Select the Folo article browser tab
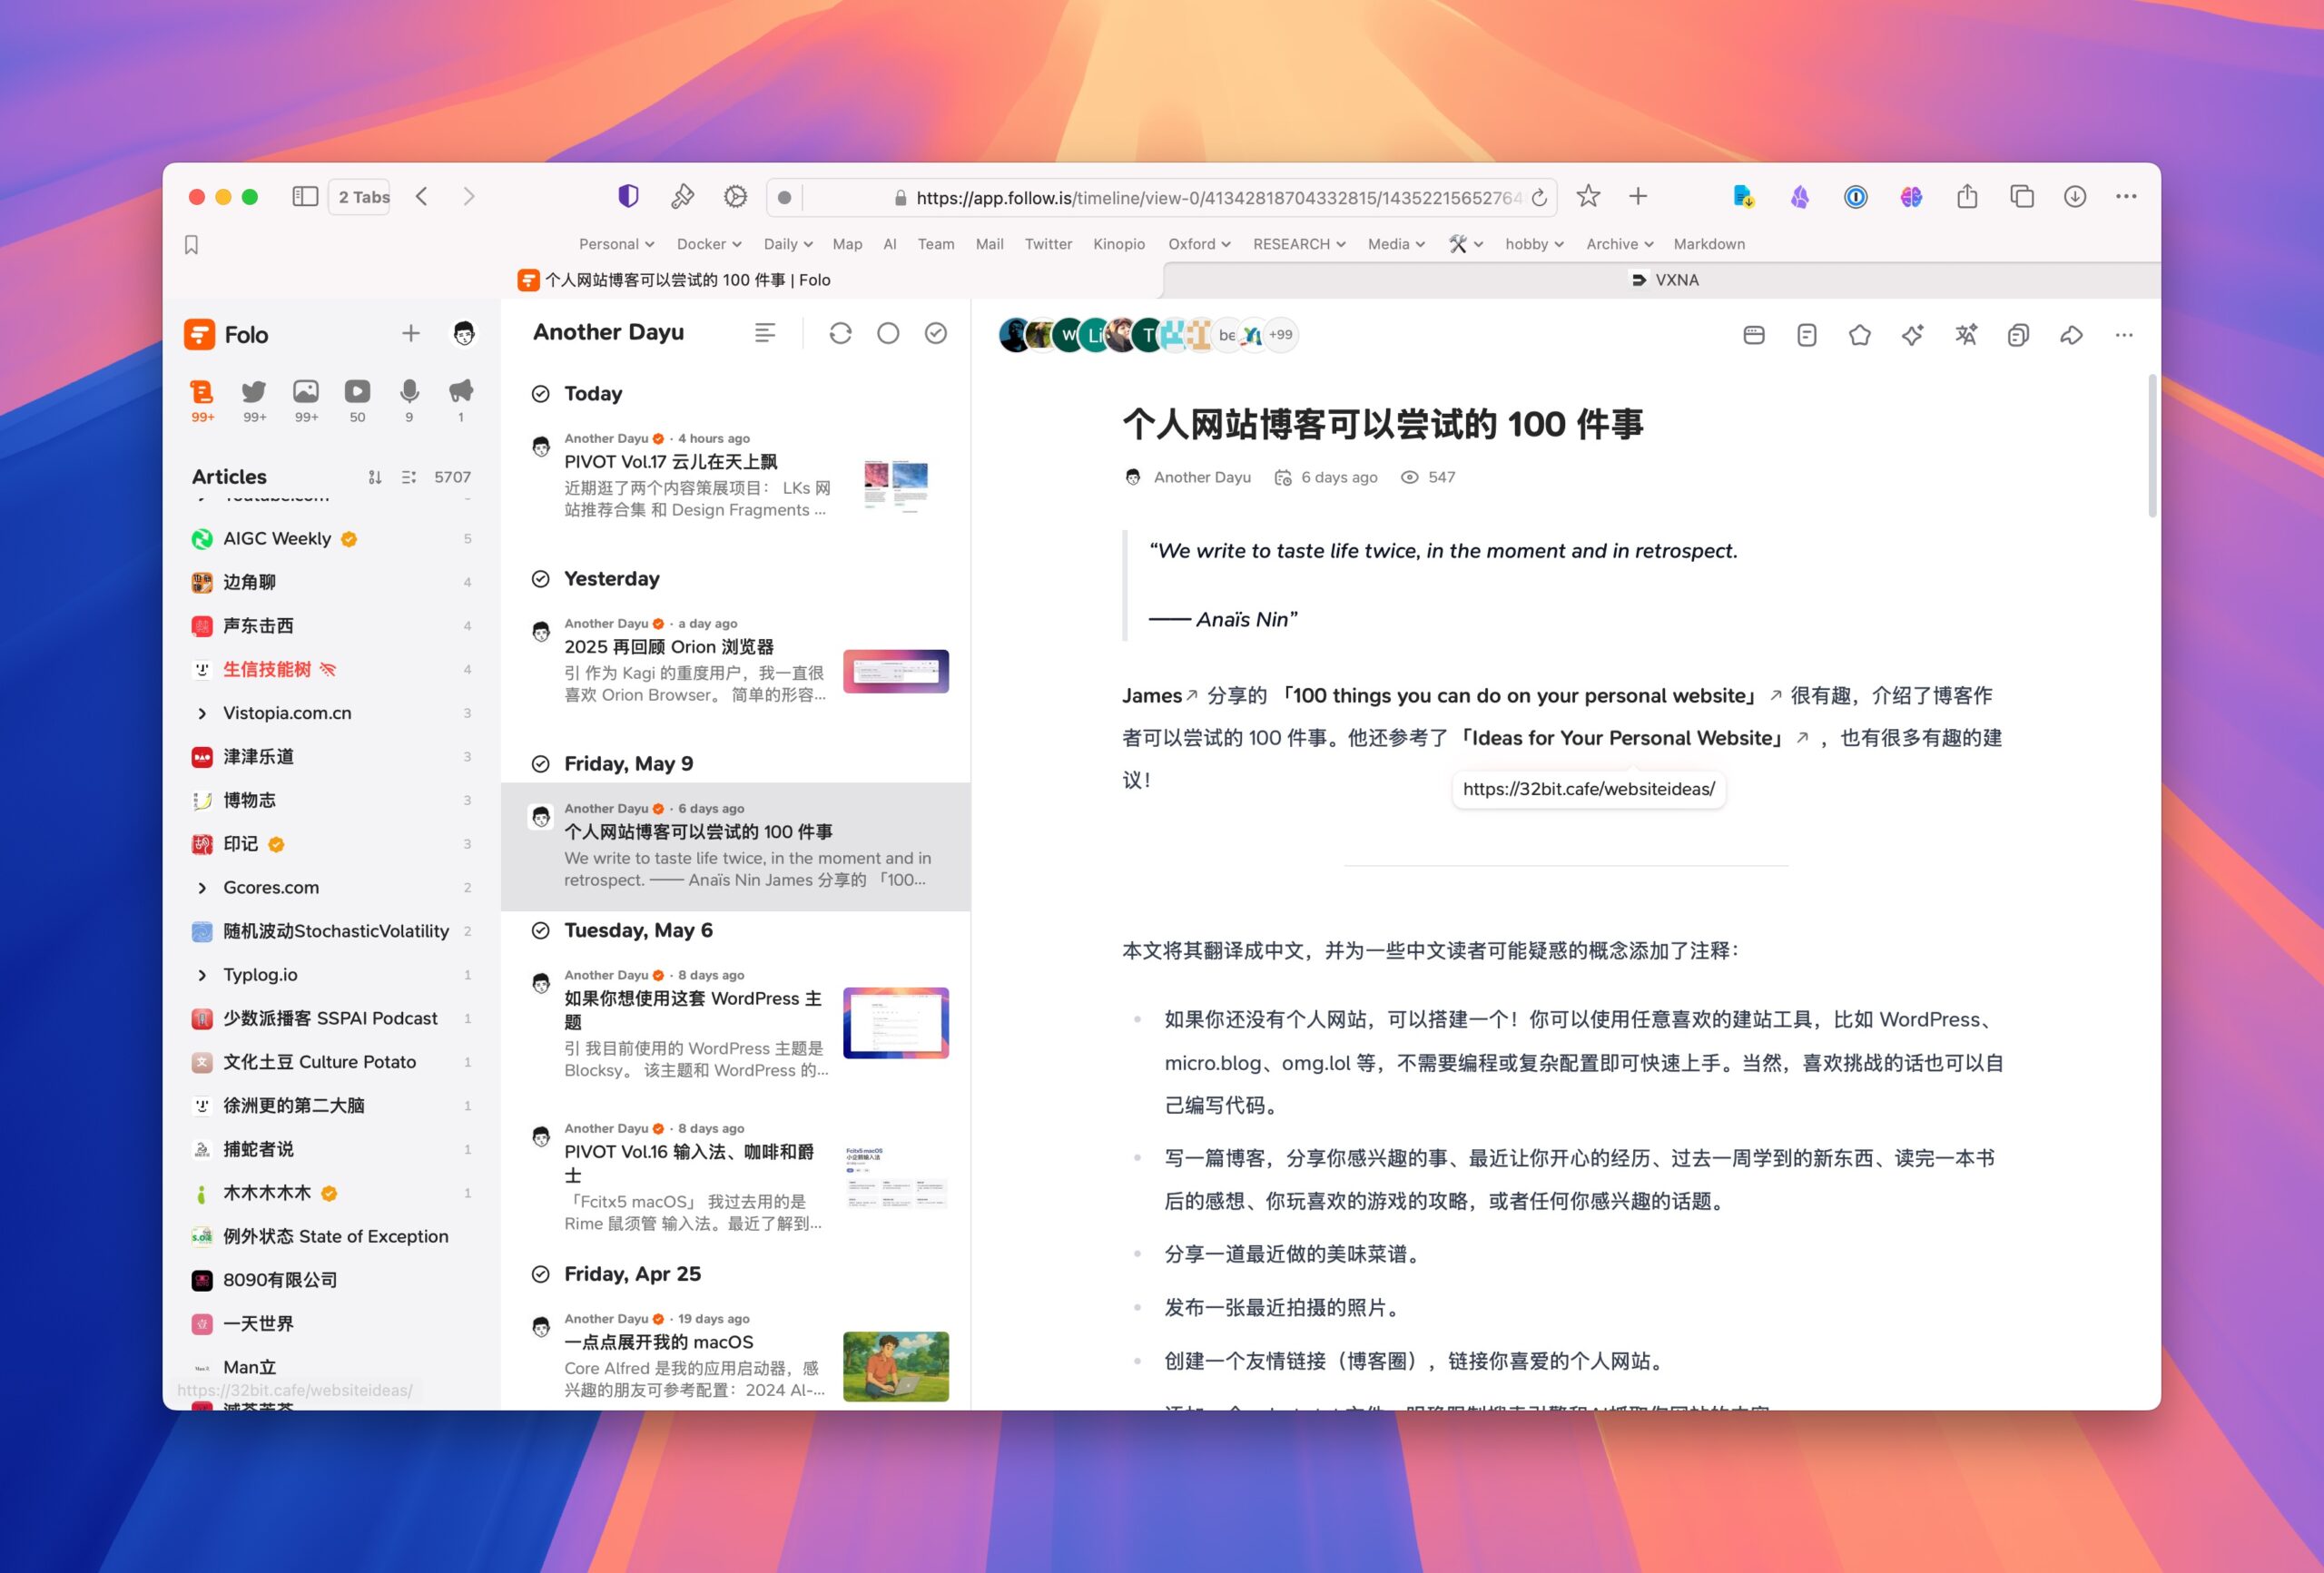The height and width of the screenshot is (1573, 2324). 674,280
